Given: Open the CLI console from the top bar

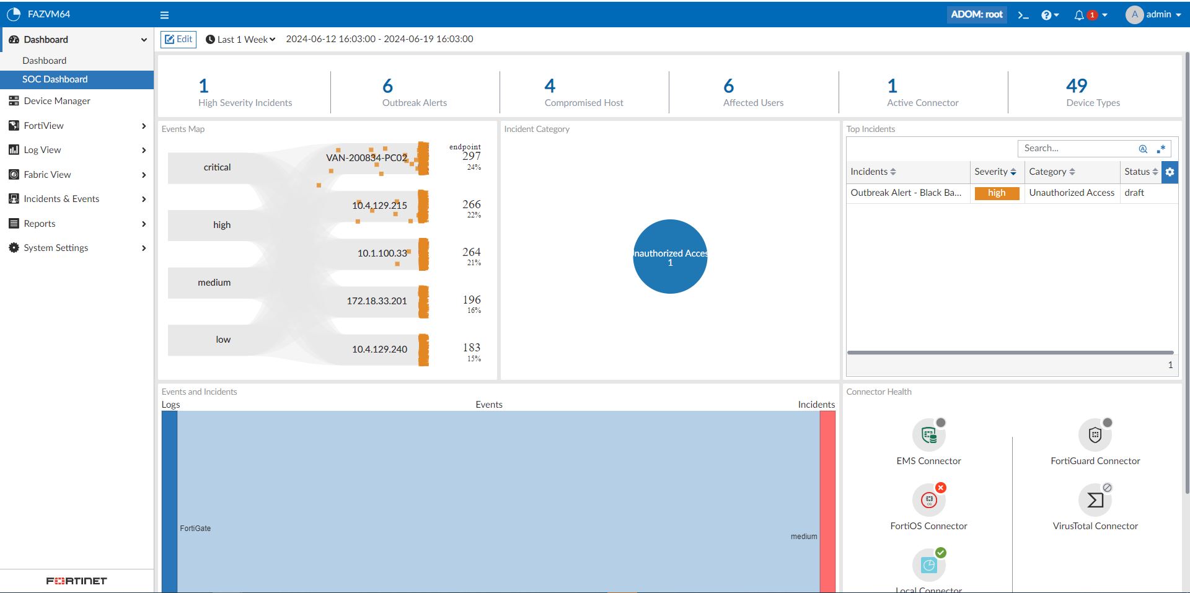Looking at the screenshot, I should pos(1022,14).
